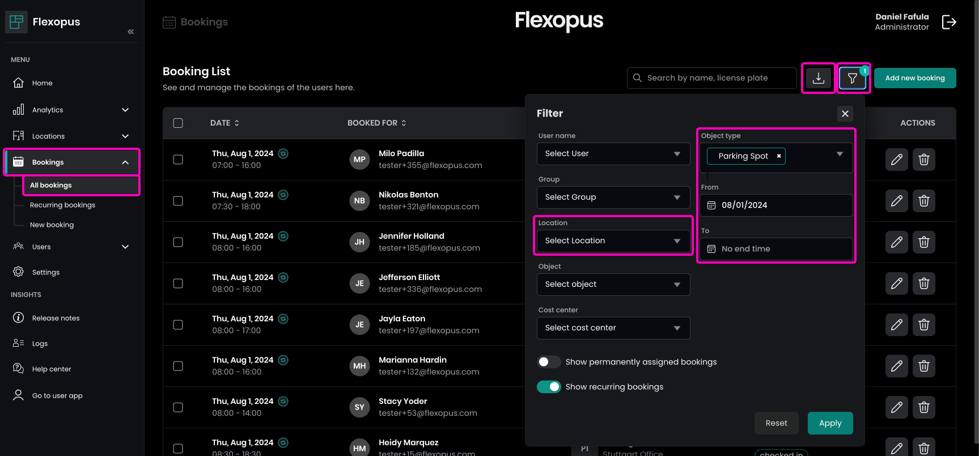Enable Show permanently assigned bookings toggle

(x=549, y=362)
